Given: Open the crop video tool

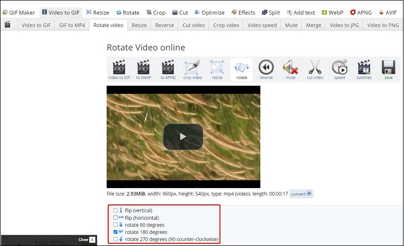Looking at the screenshot, I should click(192, 69).
